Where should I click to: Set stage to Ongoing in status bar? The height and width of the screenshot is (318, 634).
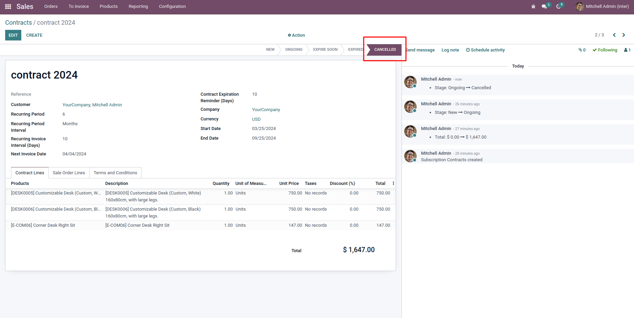click(294, 50)
